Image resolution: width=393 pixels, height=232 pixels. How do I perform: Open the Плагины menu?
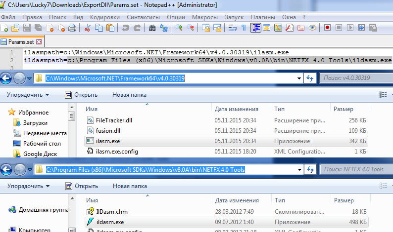click(x=263, y=17)
